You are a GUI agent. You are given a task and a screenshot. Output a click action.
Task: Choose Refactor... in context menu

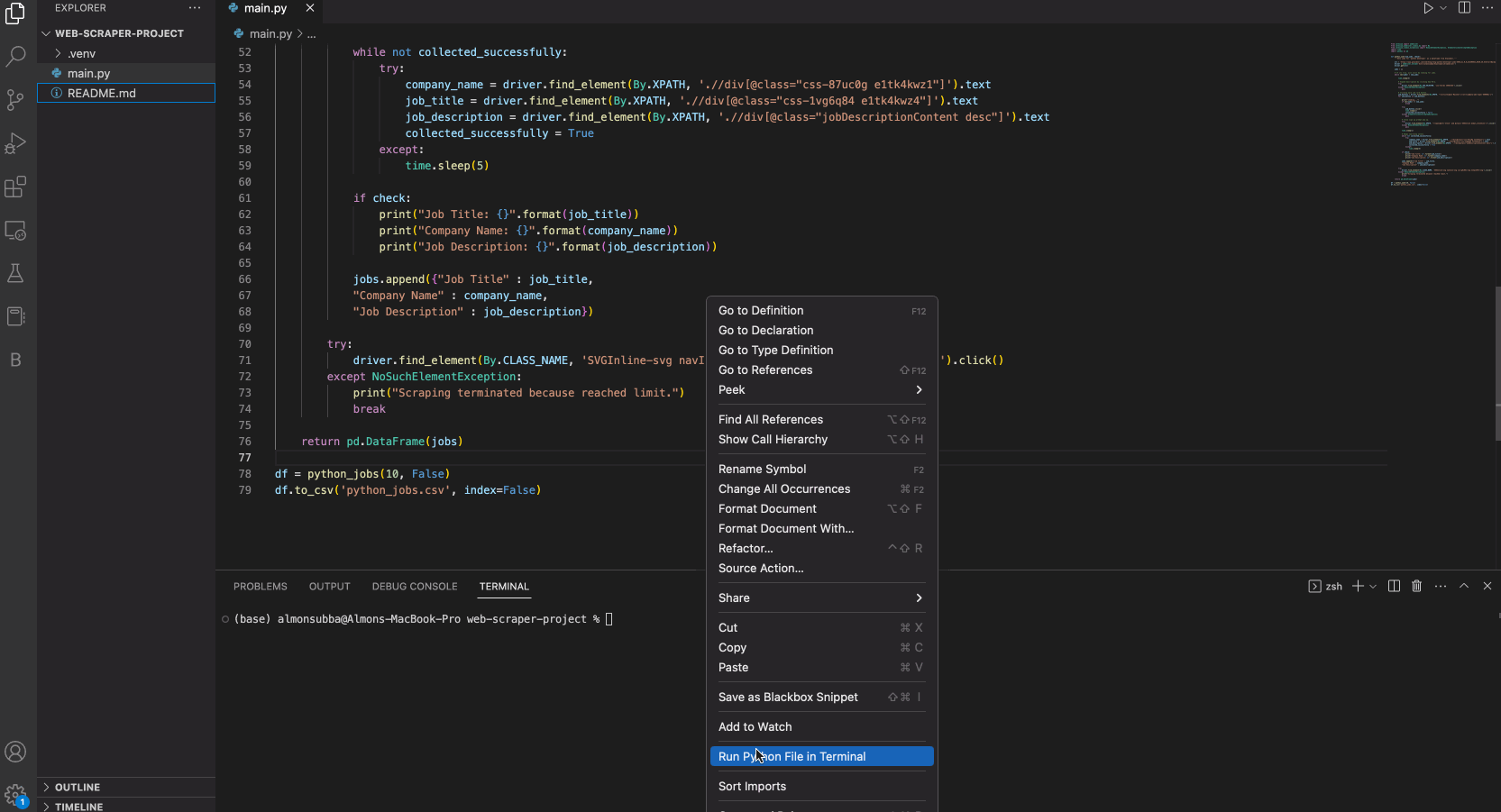point(821,549)
